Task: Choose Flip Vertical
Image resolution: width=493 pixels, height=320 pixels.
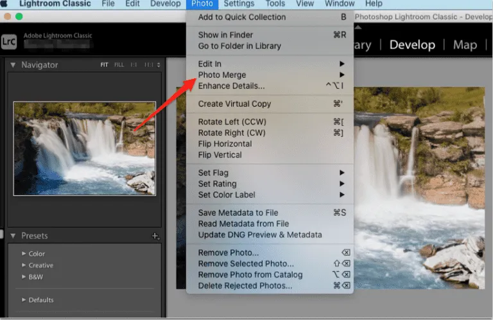Action: click(x=270, y=155)
